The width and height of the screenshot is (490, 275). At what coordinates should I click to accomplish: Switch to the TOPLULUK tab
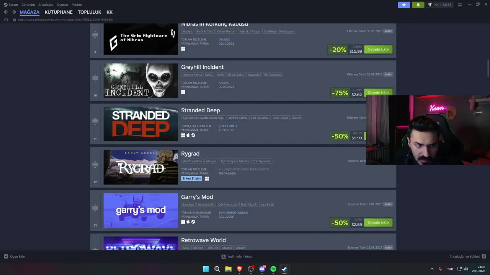point(90,12)
